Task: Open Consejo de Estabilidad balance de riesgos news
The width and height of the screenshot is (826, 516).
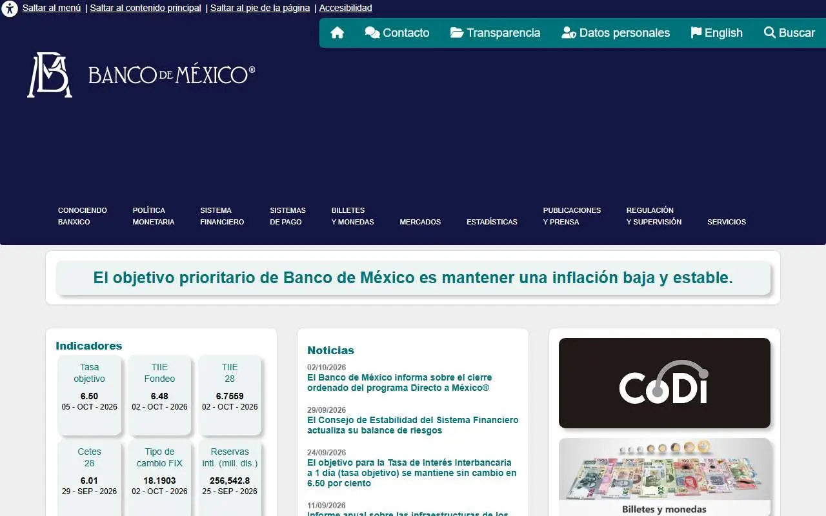Action: (x=413, y=425)
